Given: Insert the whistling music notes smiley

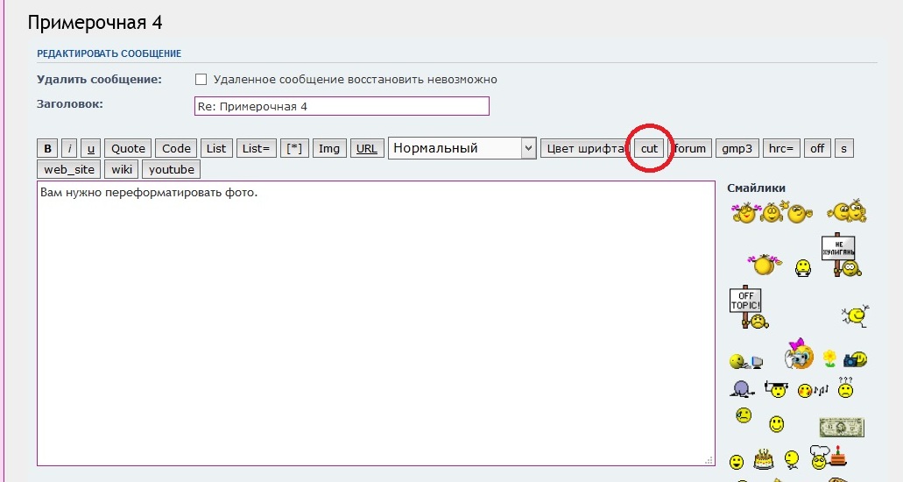Looking at the screenshot, I should (x=812, y=389).
